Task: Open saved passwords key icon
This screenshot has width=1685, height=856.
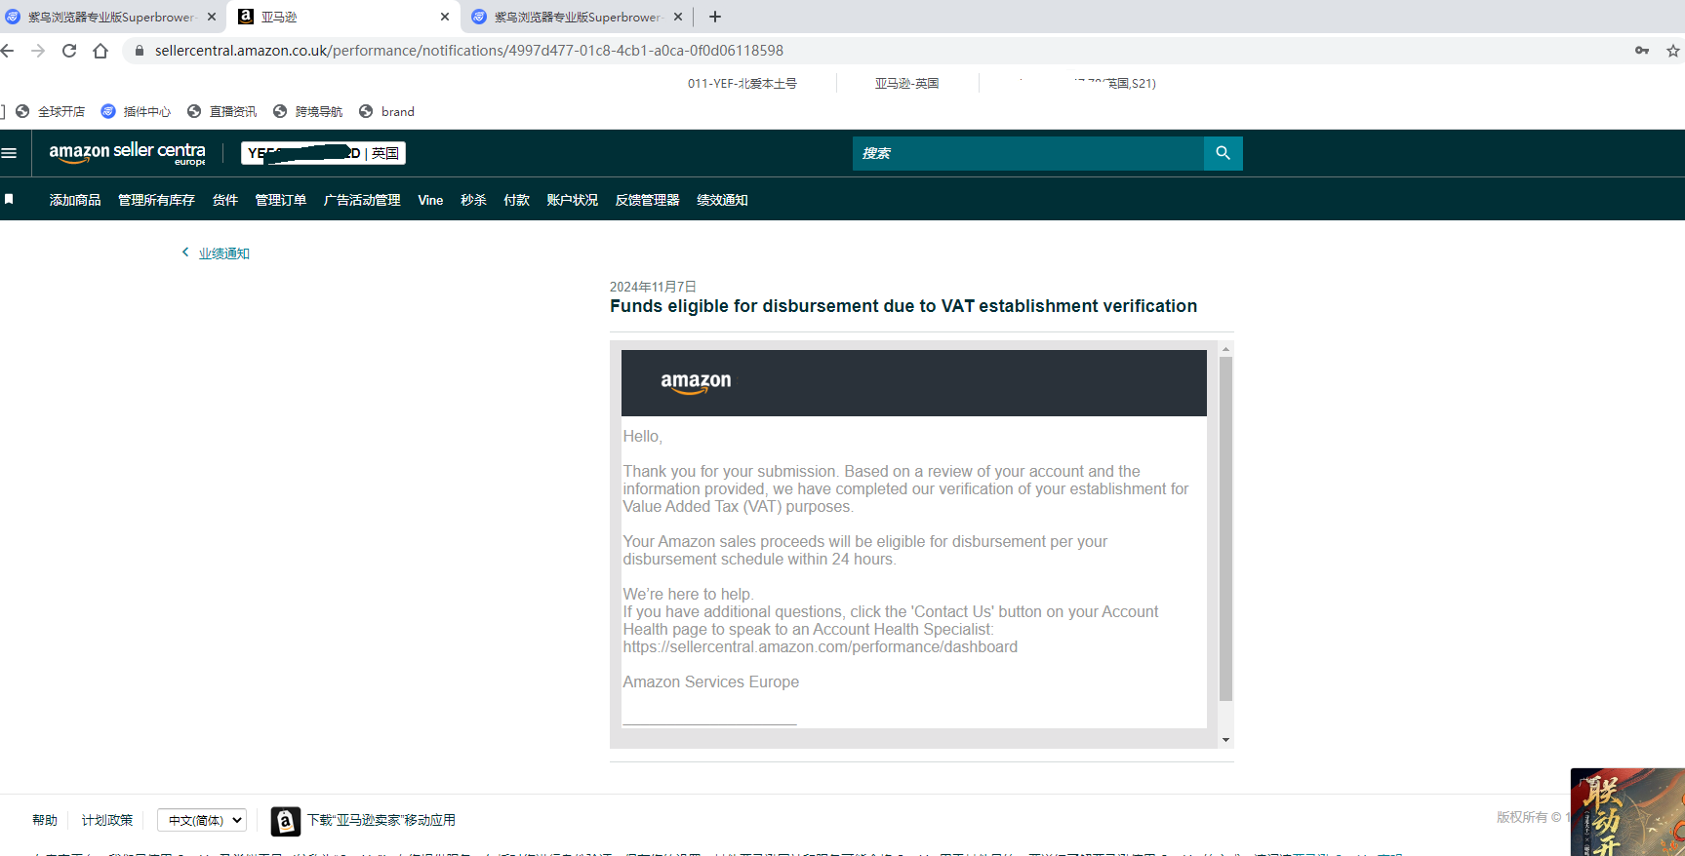Action: [x=1642, y=51]
